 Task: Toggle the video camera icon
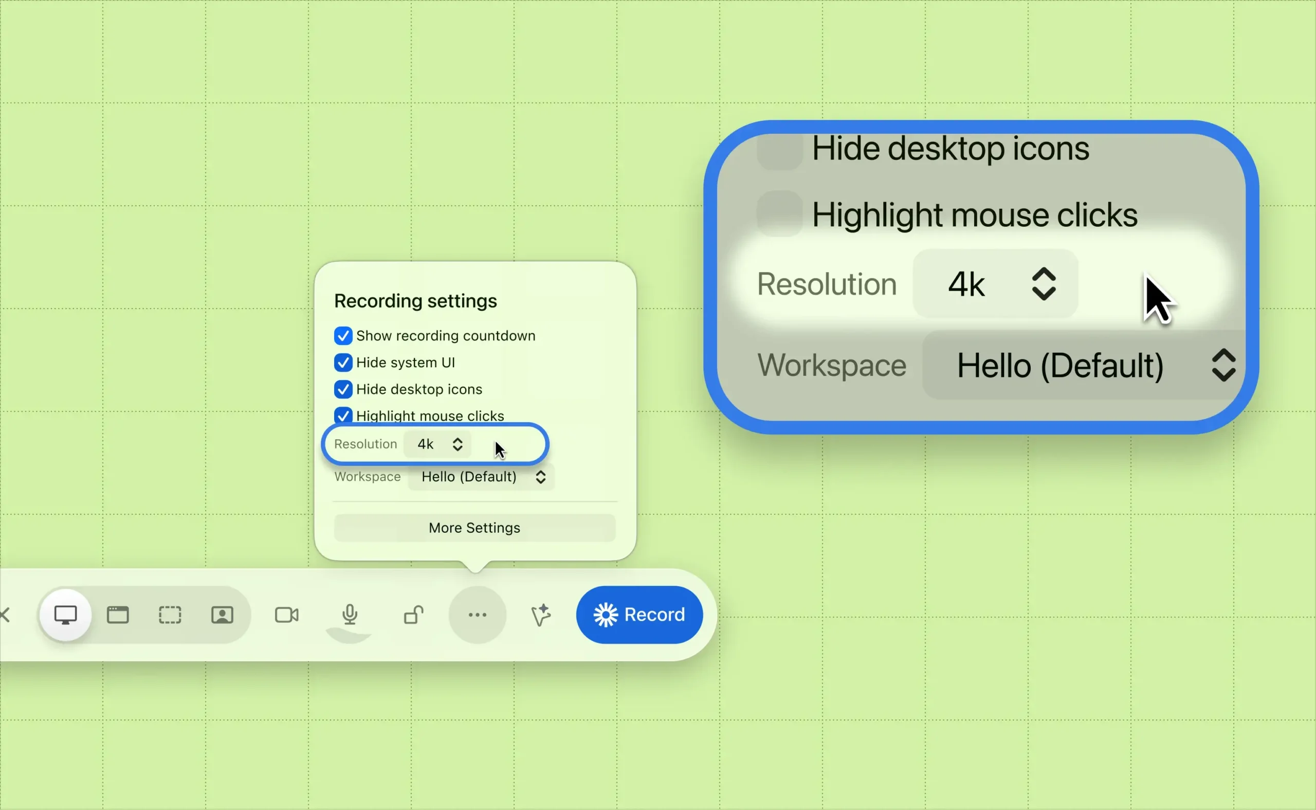[x=286, y=615]
